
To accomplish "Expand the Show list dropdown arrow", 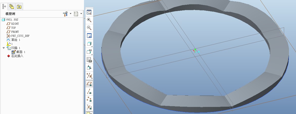I will click(x=81, y=14).
